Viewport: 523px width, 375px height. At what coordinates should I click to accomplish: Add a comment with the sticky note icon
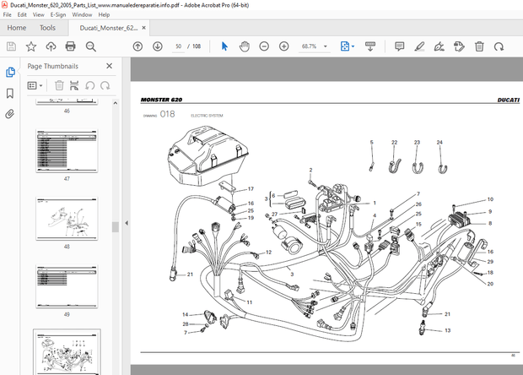pos(399,46)
